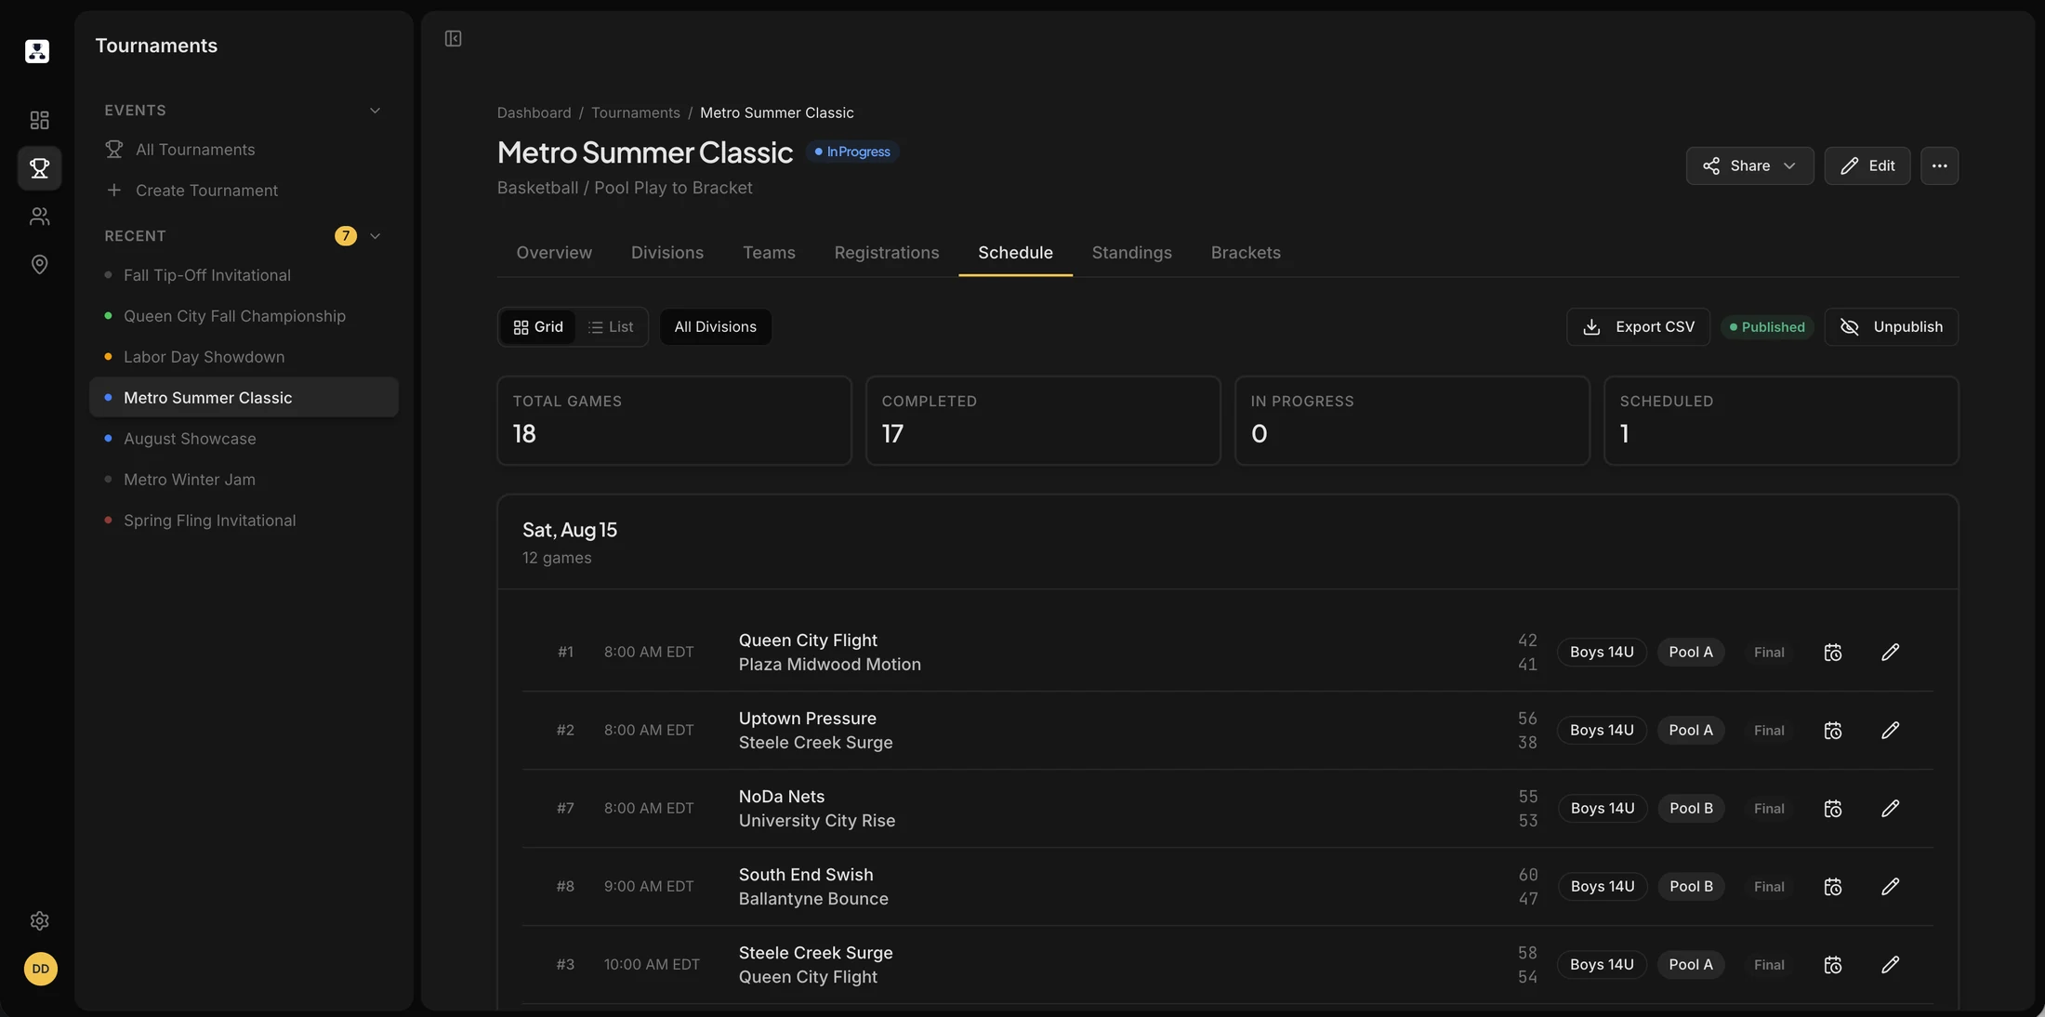Edit game #3 Steele Creek Surge

coord(1890,965)
